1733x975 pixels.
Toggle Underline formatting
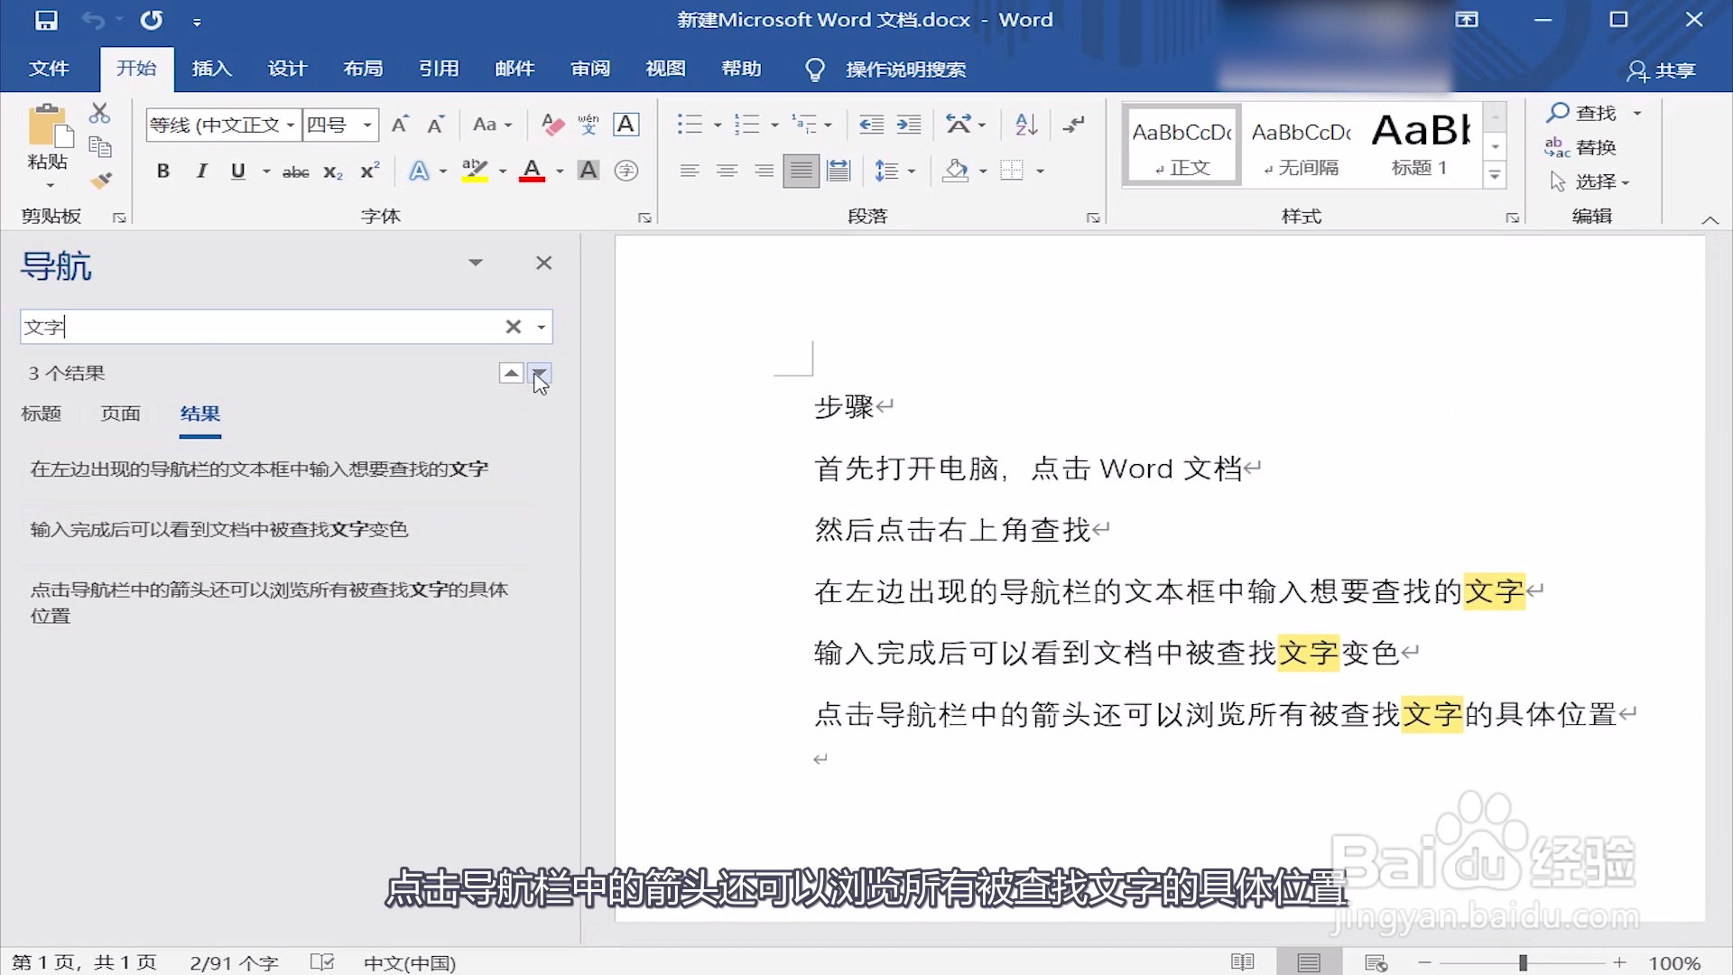238,171
